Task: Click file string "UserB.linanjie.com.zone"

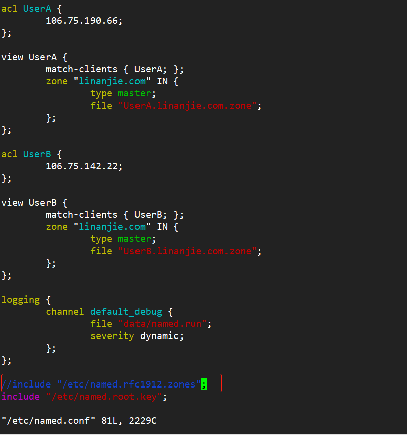Action: click(x=188, y=251)
